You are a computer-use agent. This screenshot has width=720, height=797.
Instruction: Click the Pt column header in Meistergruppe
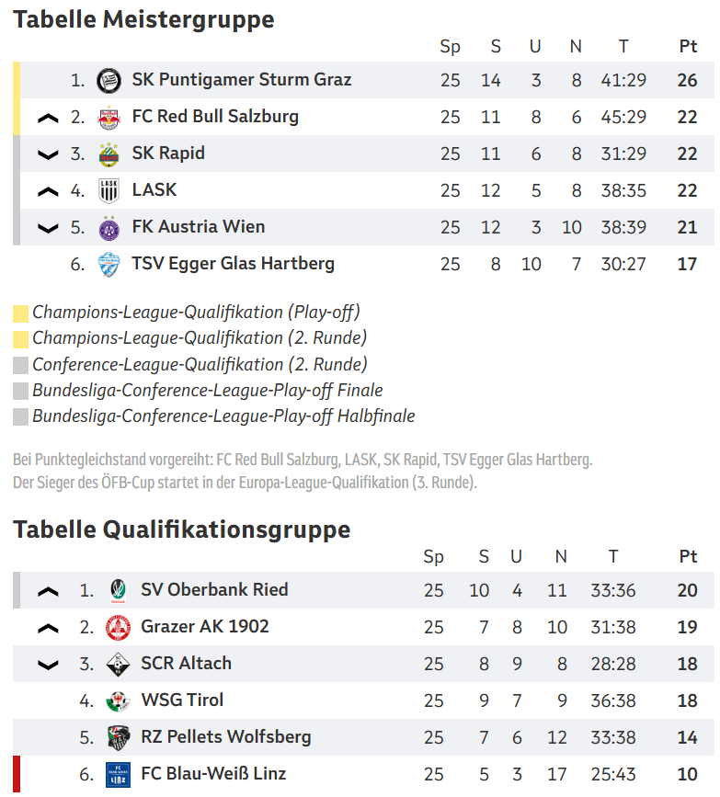(x=688, y=47)
